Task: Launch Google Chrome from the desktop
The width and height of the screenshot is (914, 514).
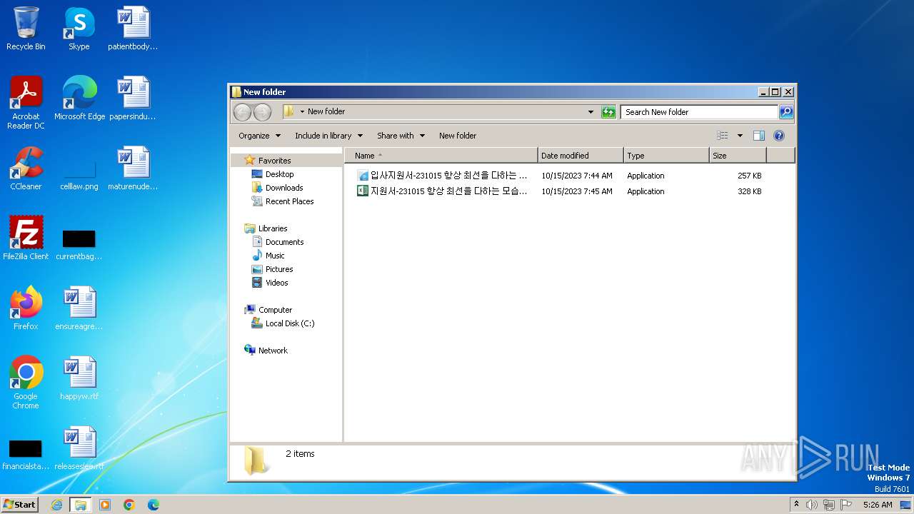Action: click(x=26, y=383)
